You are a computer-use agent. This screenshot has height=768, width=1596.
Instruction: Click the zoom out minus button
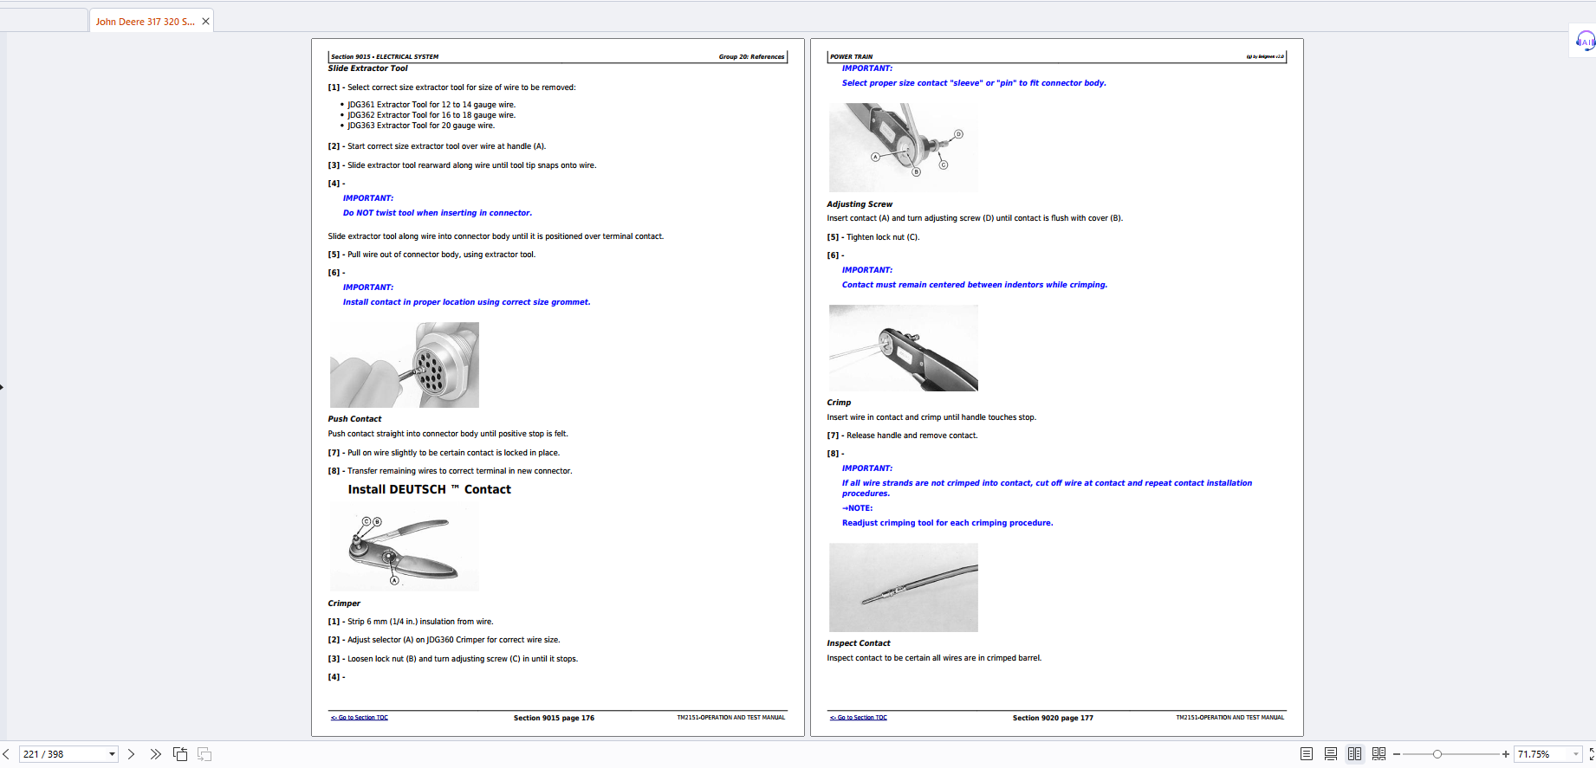point(1397,754)
